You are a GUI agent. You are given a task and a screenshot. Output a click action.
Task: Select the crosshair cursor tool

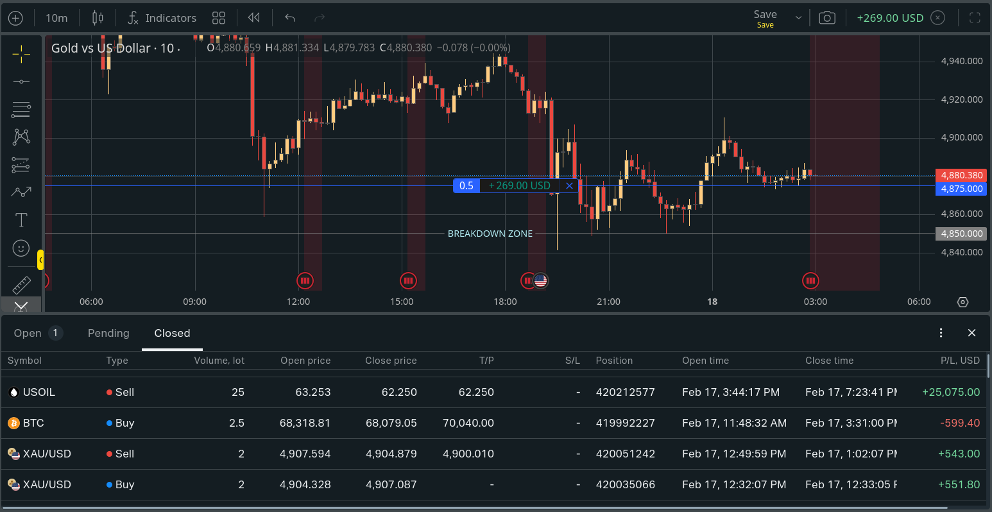click(x=21, y=54)
